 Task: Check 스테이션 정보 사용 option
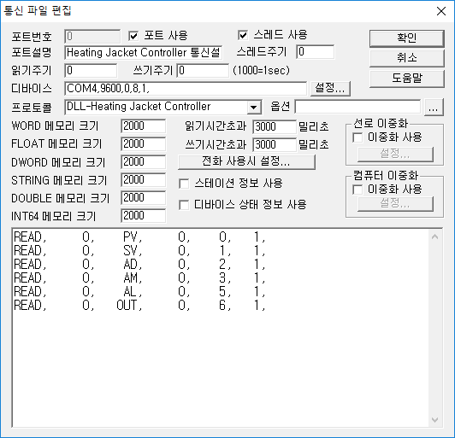[x=184, y=184]
